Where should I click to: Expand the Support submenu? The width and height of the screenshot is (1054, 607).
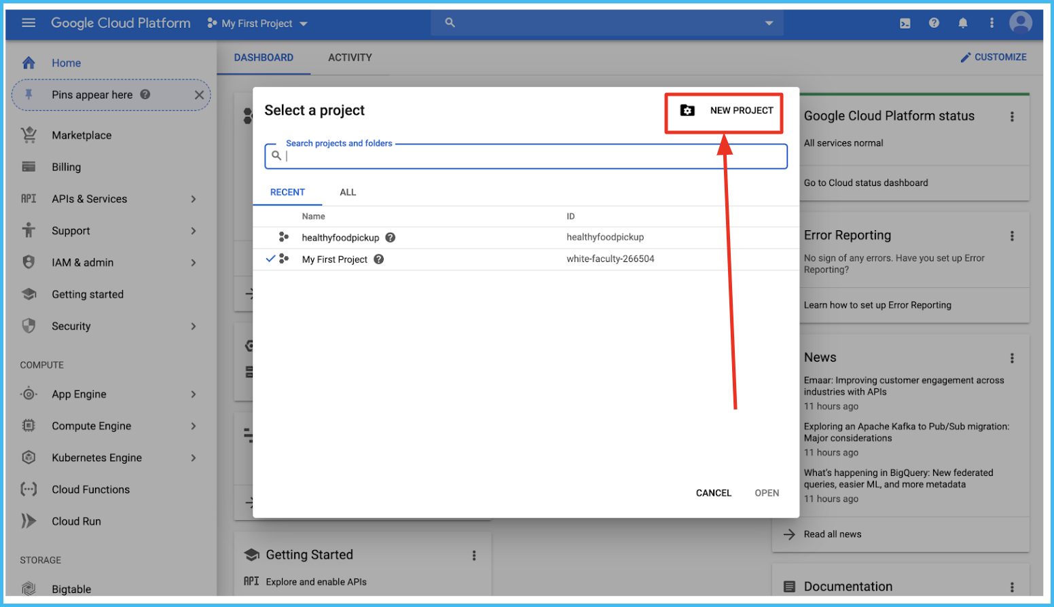tap(194, 231)
